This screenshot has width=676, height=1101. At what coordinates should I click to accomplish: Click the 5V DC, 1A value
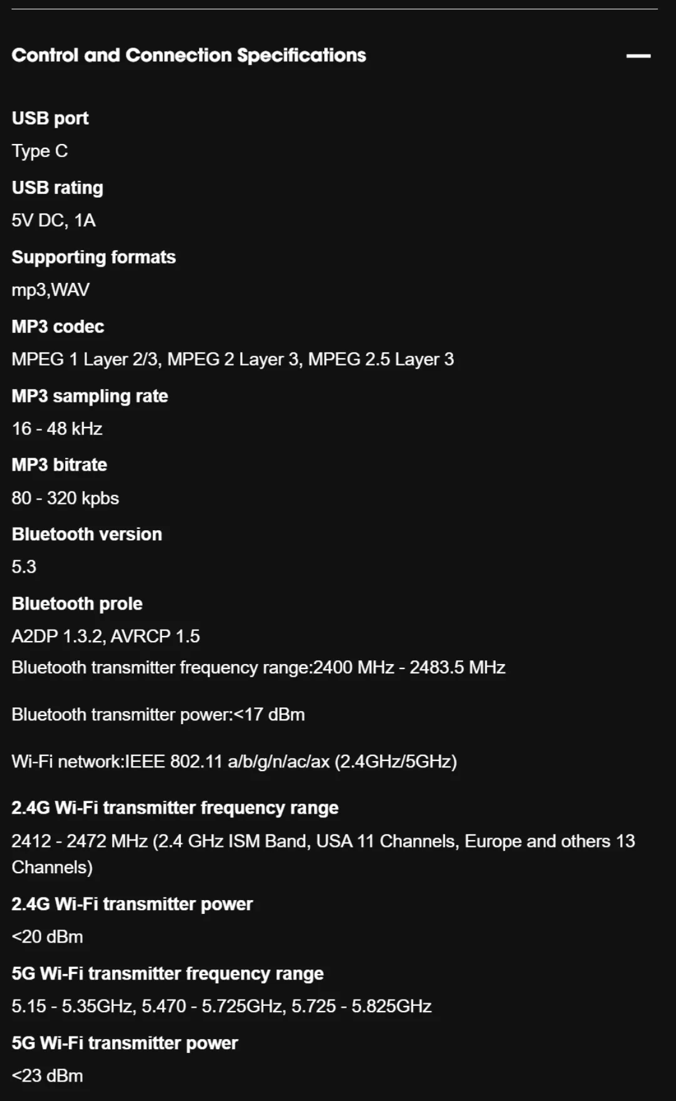[54, 220]
